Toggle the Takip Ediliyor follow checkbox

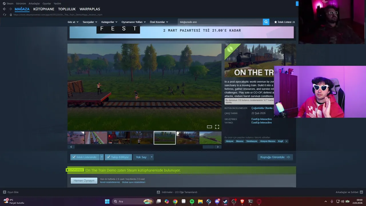pos(108,157)
